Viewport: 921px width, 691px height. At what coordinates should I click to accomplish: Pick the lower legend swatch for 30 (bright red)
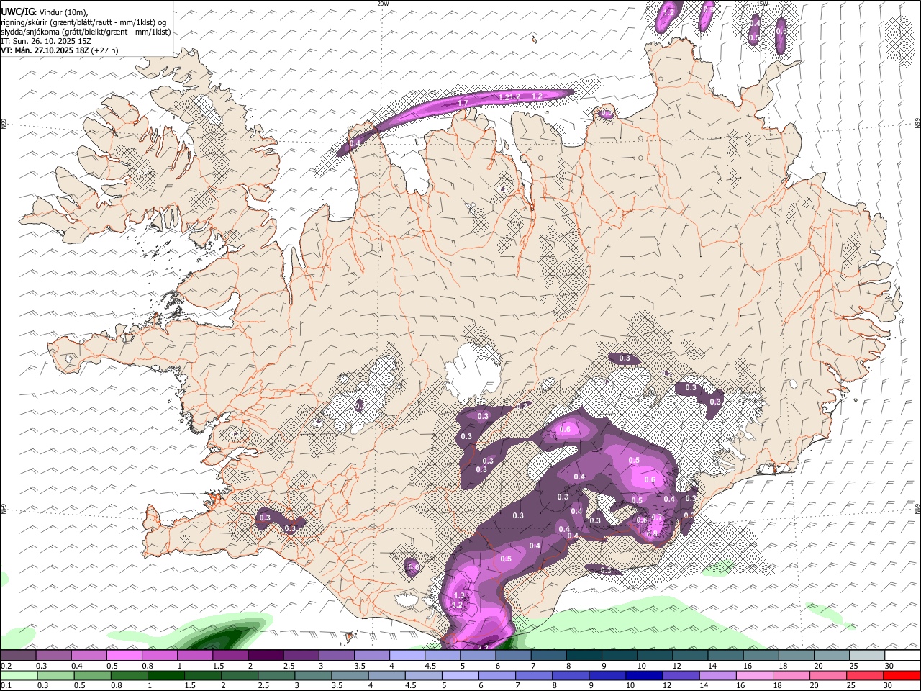pos(902,676)
